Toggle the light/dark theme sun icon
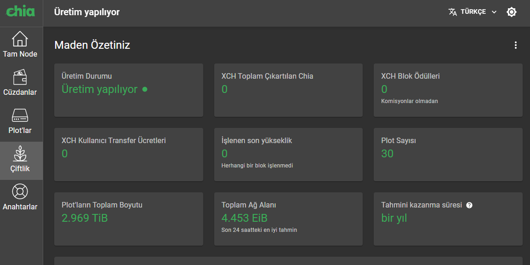The image size is (530, 265). point(512,12)
